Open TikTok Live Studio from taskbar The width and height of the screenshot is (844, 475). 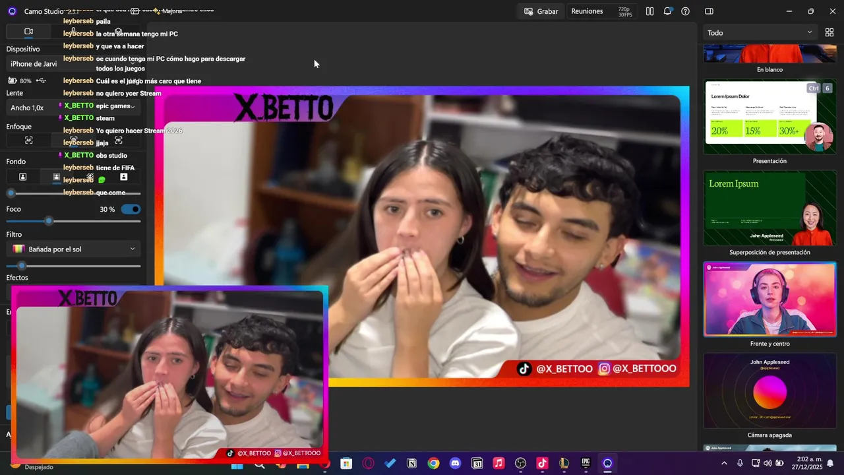pos(542,463)
